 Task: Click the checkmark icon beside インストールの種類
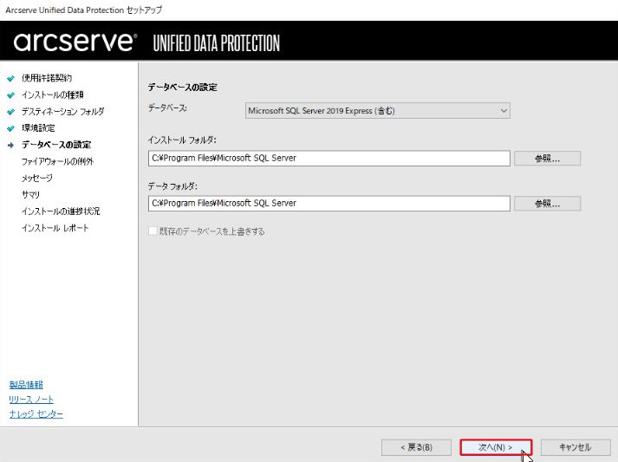11,95
